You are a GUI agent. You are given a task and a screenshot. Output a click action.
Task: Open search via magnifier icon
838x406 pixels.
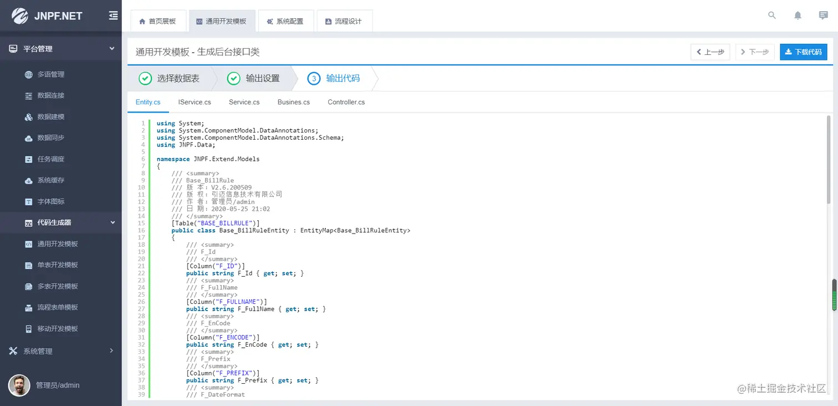coord(771,16)
